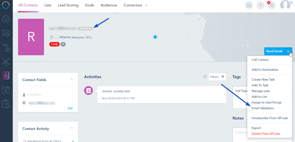295x142 pixels.
Task: Open the automation workflow sidebar icon
Action: pyautogui.click(x=6, y=47)
